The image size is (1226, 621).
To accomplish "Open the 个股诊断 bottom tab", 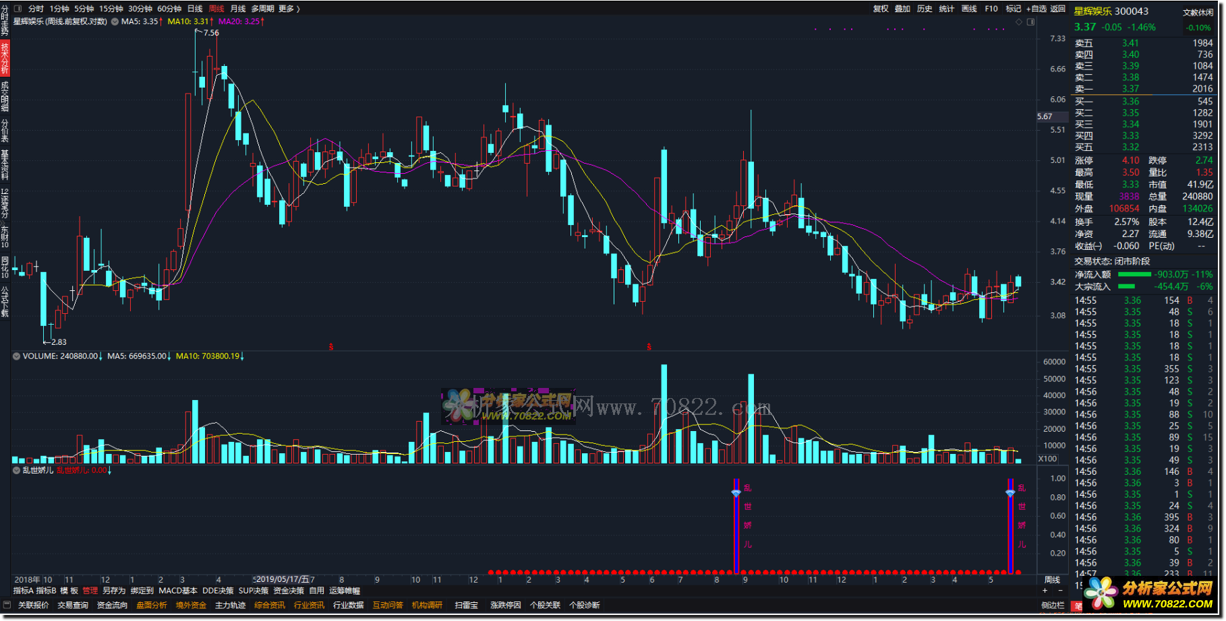I will click(585, 605).
